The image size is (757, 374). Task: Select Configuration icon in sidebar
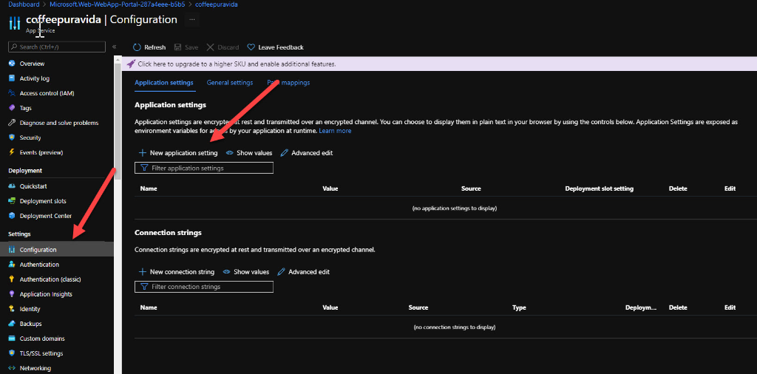pos(12,250)
